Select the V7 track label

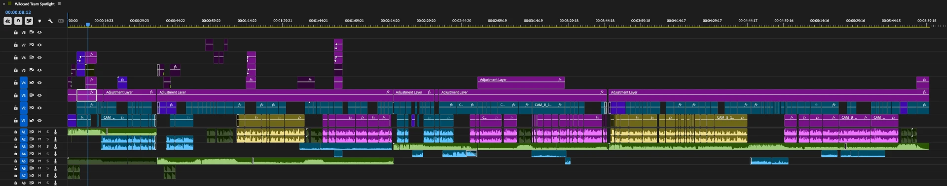pos(23,45)
